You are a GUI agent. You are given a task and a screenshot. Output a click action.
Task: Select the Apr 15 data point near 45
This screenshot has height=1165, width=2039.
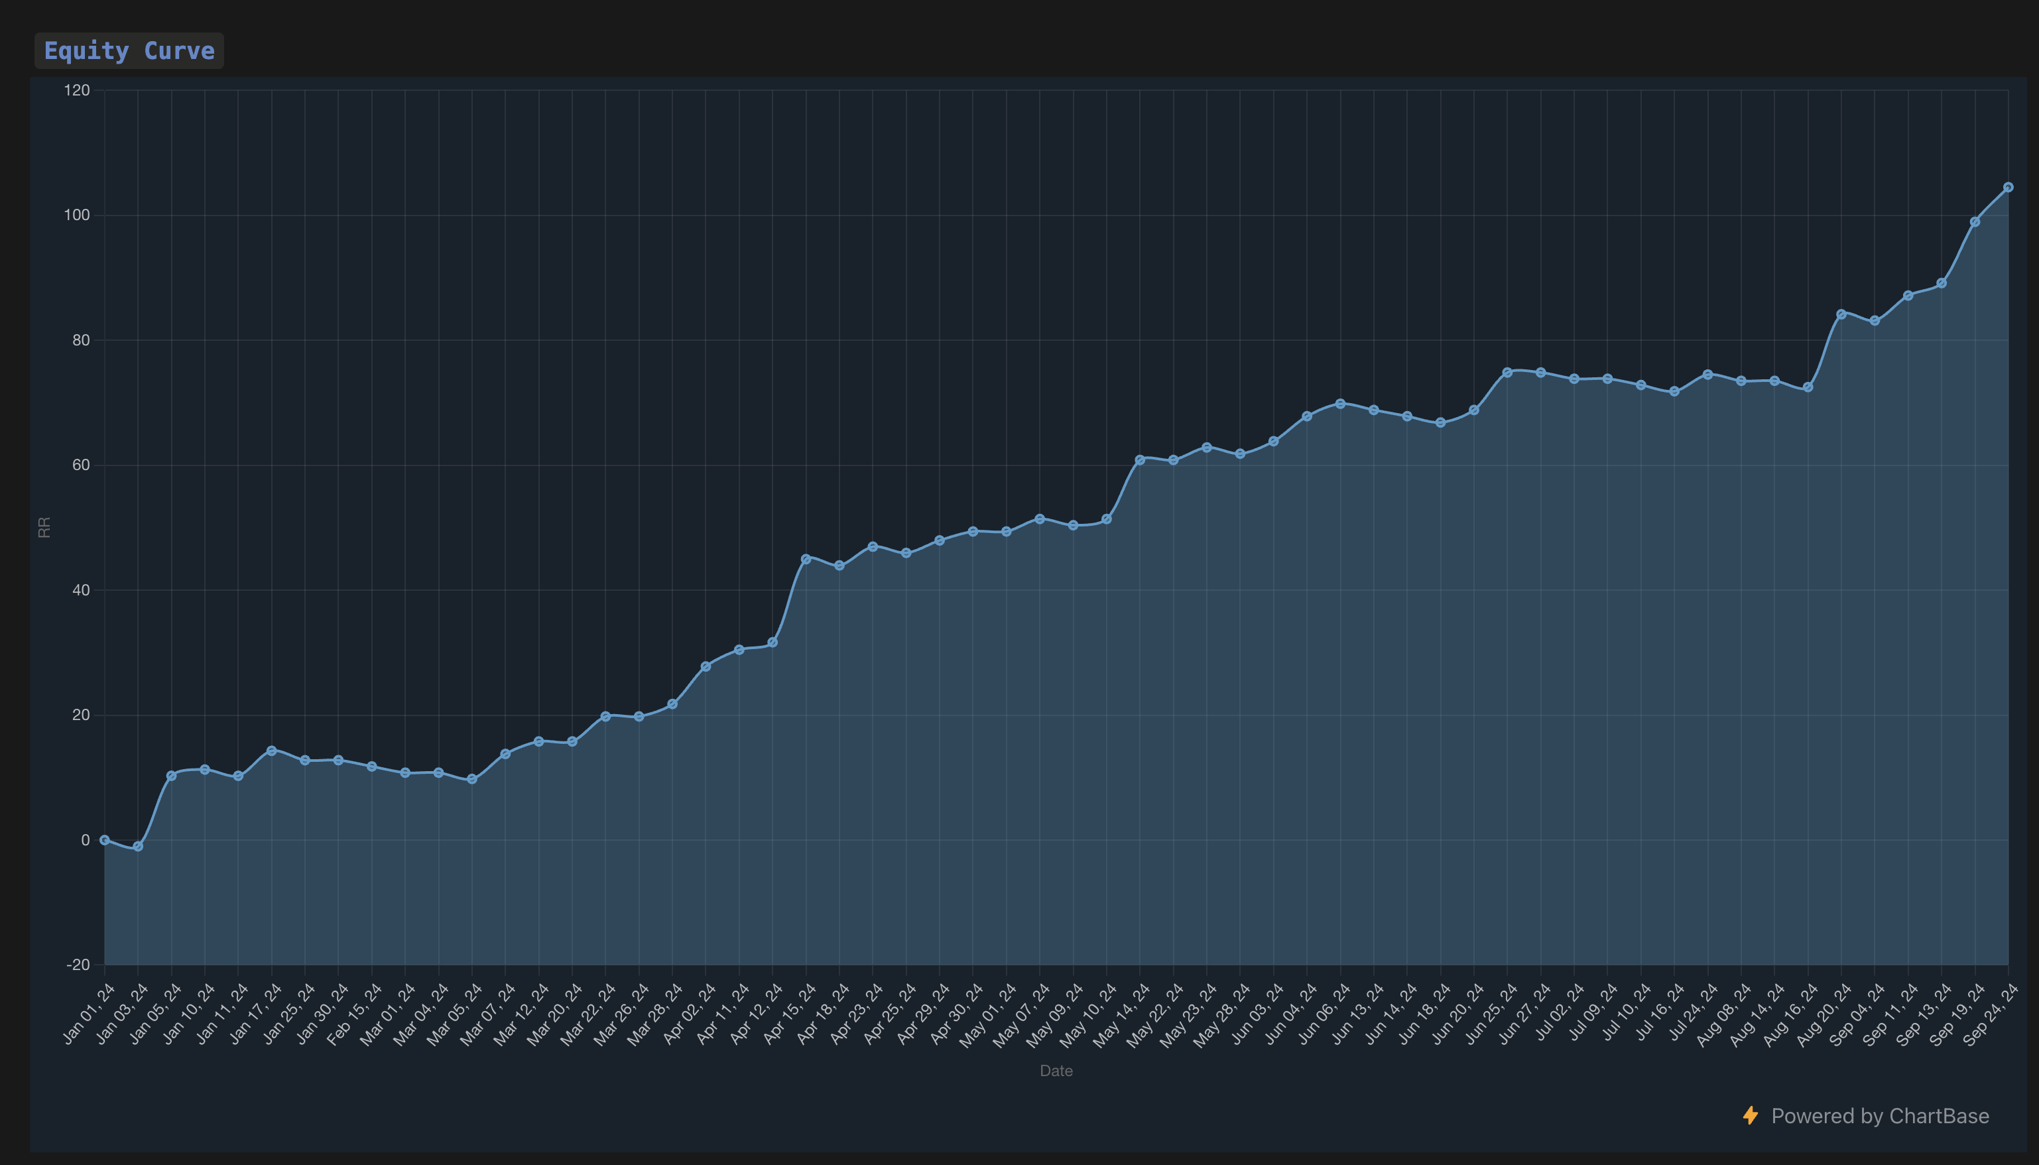pyautogui.click(x=806, y=560)
